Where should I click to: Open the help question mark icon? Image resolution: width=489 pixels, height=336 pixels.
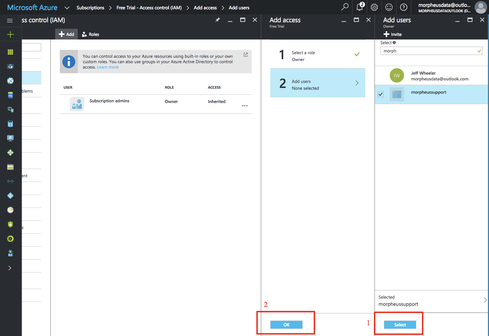404,7
